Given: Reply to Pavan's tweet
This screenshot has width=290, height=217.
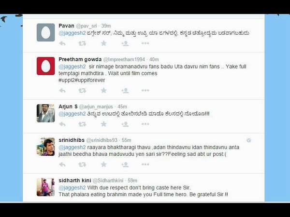Looking at the screenshot, I should coord(62,43).
